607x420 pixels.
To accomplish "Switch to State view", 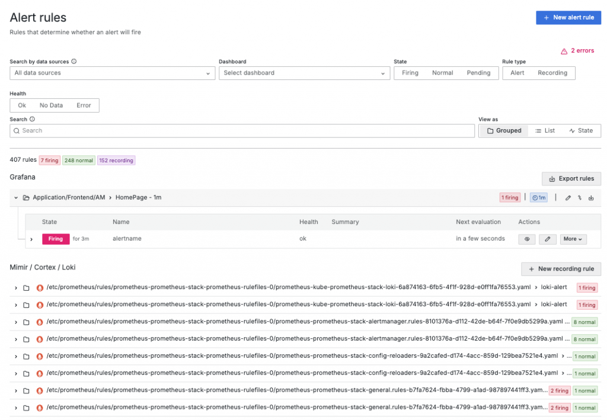I will coord(581,131).
